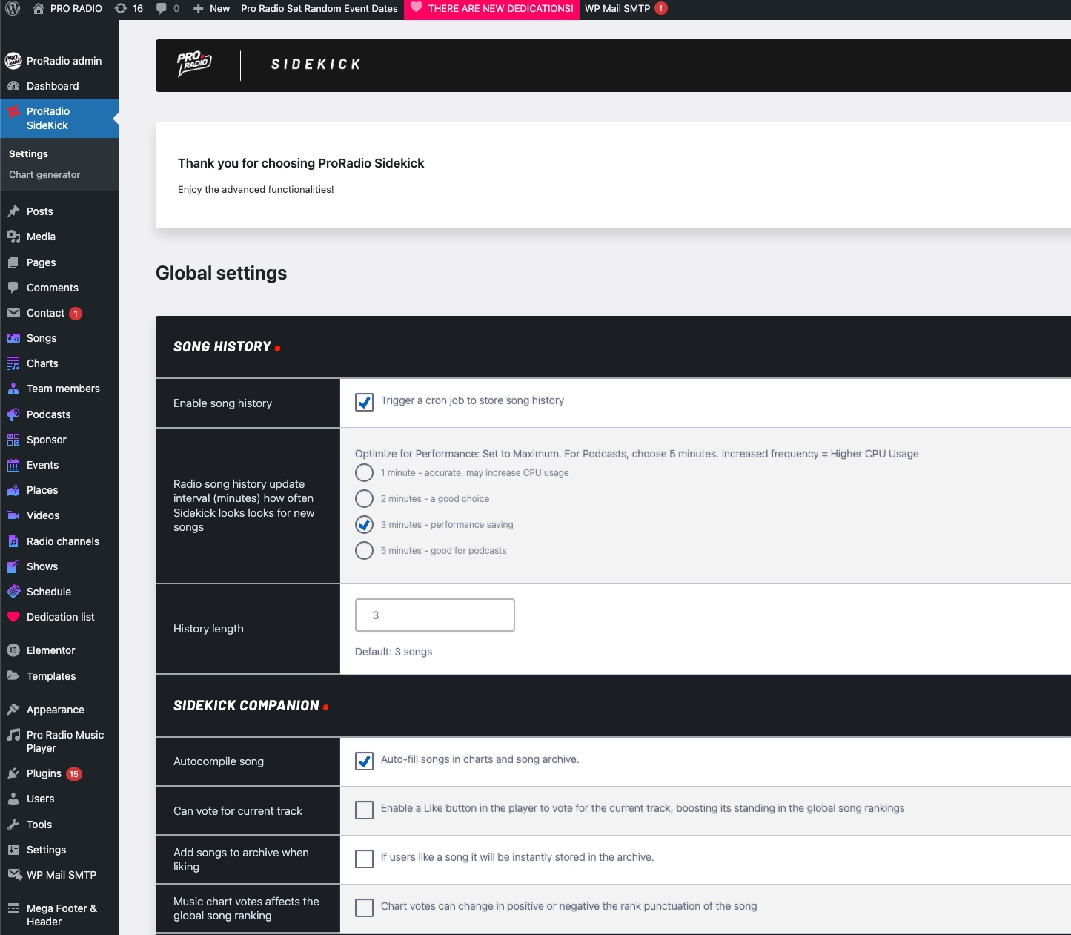Click the Dedication list heart icon

tap(13, 617)
